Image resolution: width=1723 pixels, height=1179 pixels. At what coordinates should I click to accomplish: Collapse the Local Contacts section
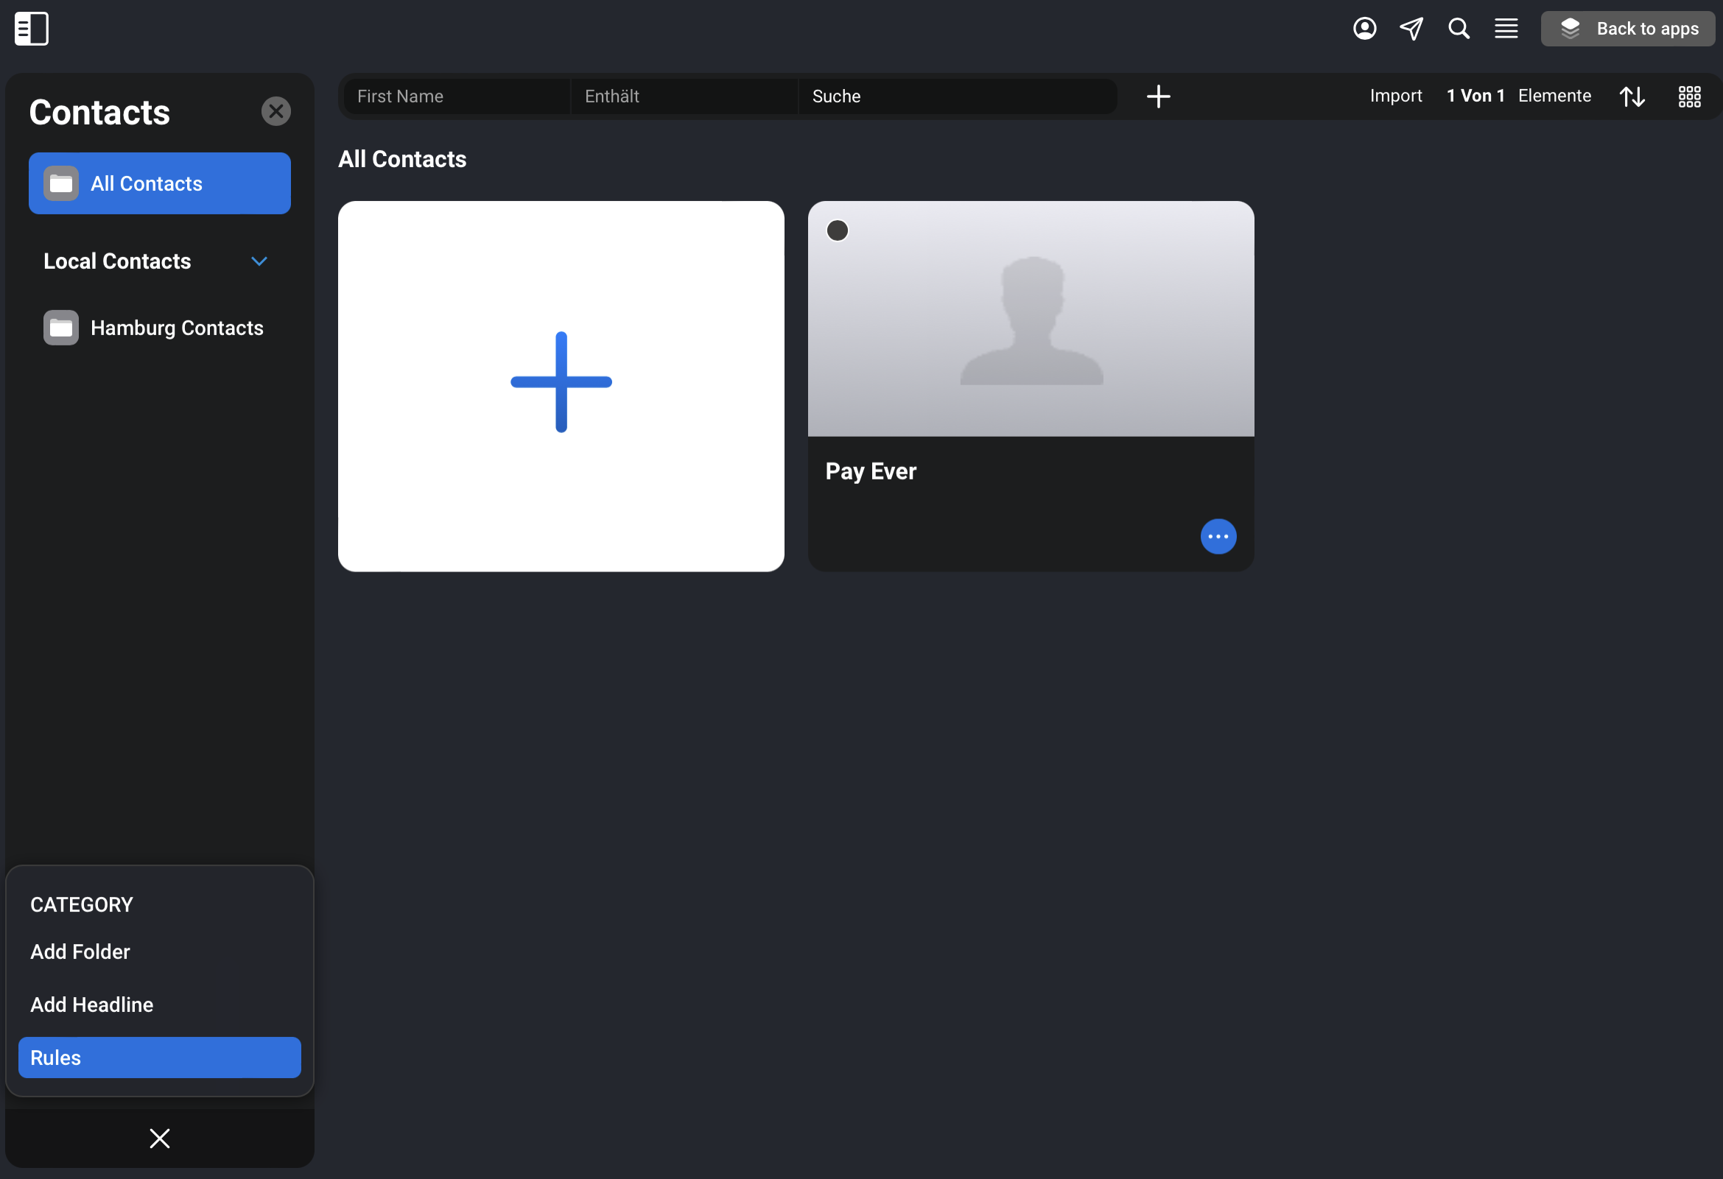coord(259,261)
